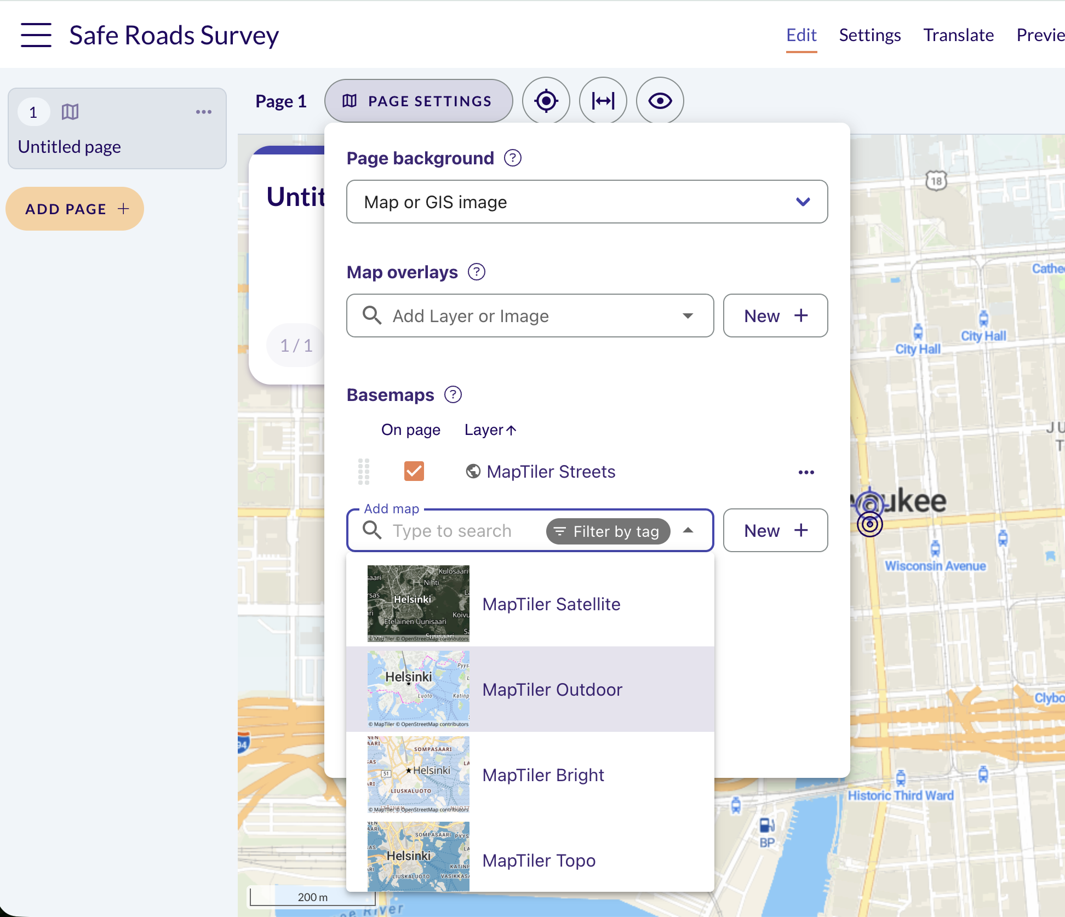Click the Safe Roads Survey title

click(x=174, y=35)
